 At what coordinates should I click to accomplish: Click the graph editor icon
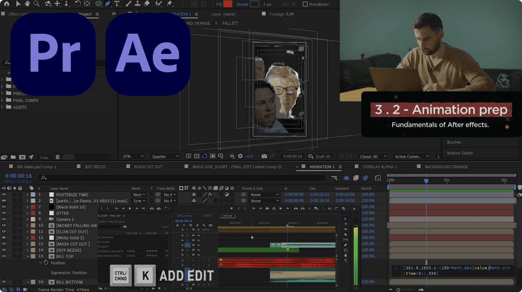click(378, 178)
